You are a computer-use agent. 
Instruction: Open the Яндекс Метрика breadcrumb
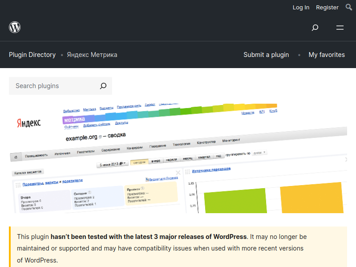(x=92, y=55)
